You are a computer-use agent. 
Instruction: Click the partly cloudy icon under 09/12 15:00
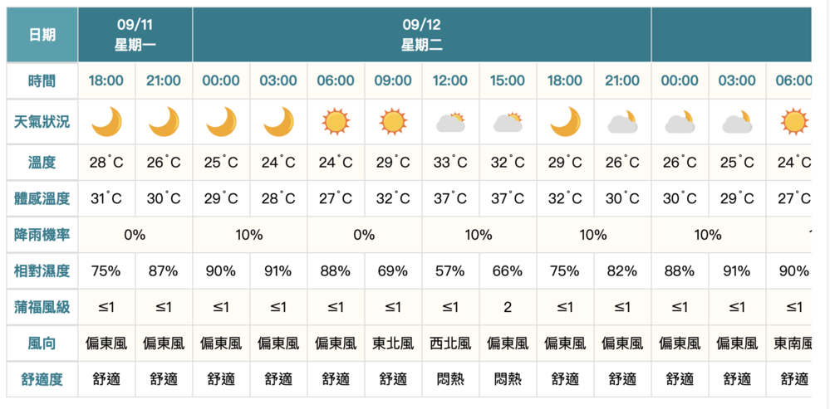[508, 123]
